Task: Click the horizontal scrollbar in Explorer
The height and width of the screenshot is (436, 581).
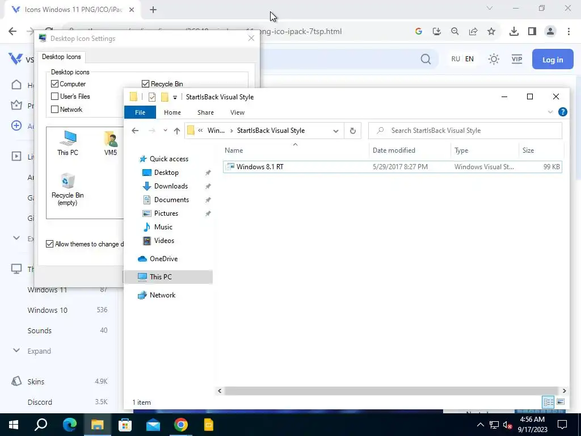Action: click(391, 391)
